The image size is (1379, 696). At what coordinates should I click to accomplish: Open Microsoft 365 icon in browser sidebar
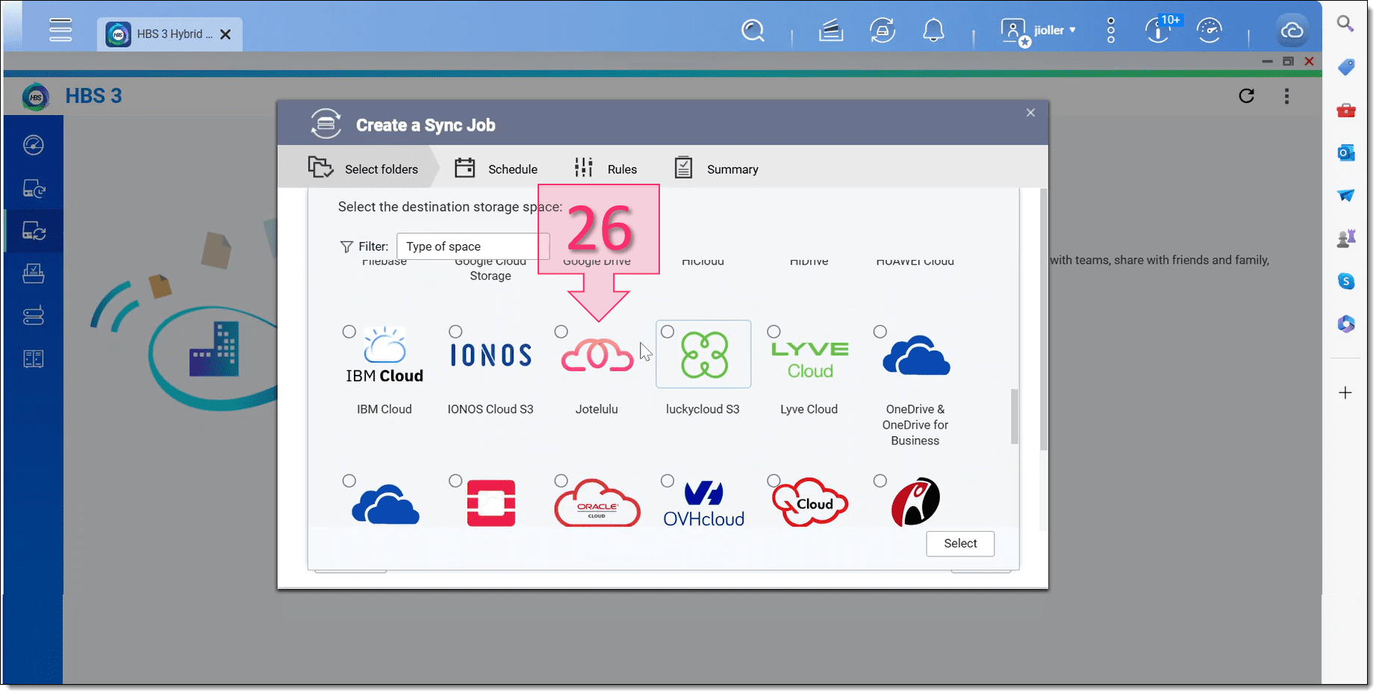pyautogui.click(x=1345, y=324)
